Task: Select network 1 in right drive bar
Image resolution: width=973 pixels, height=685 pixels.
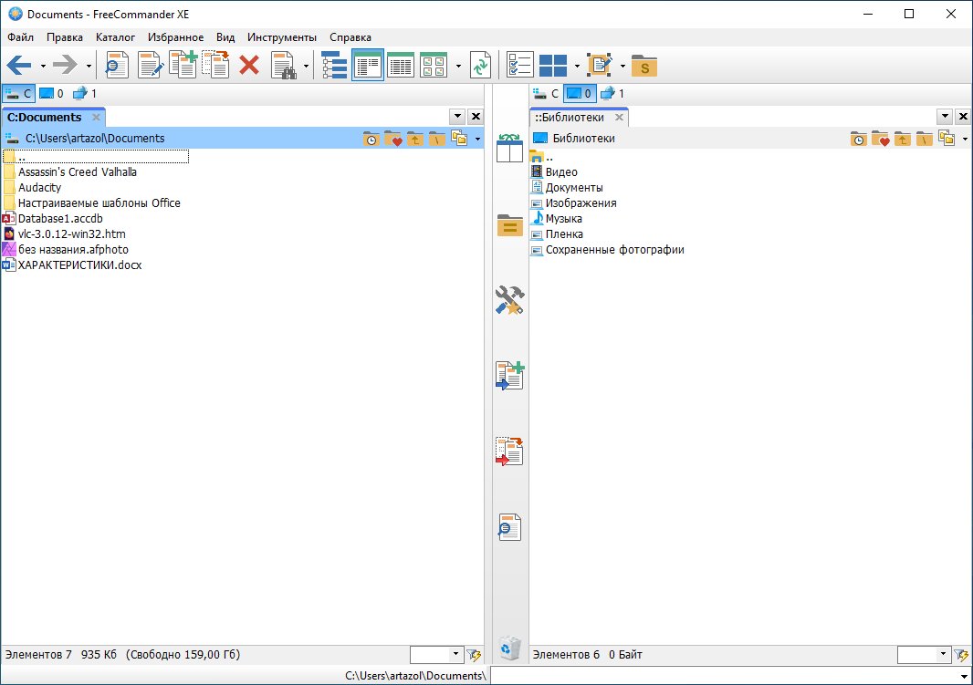Action: 612,94
